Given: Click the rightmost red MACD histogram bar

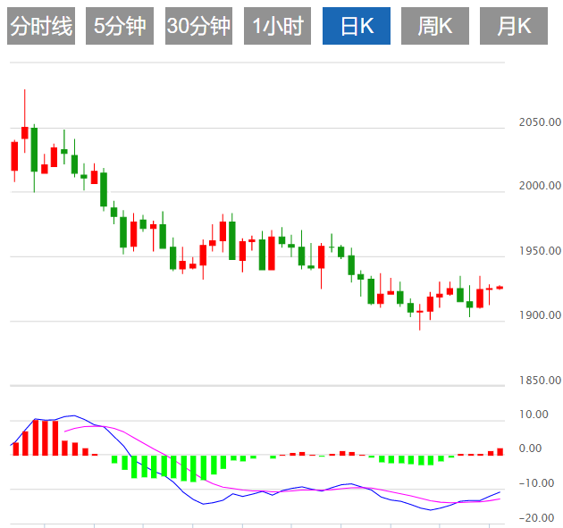Looking at the screenshot, I should (x=500, y=451).
